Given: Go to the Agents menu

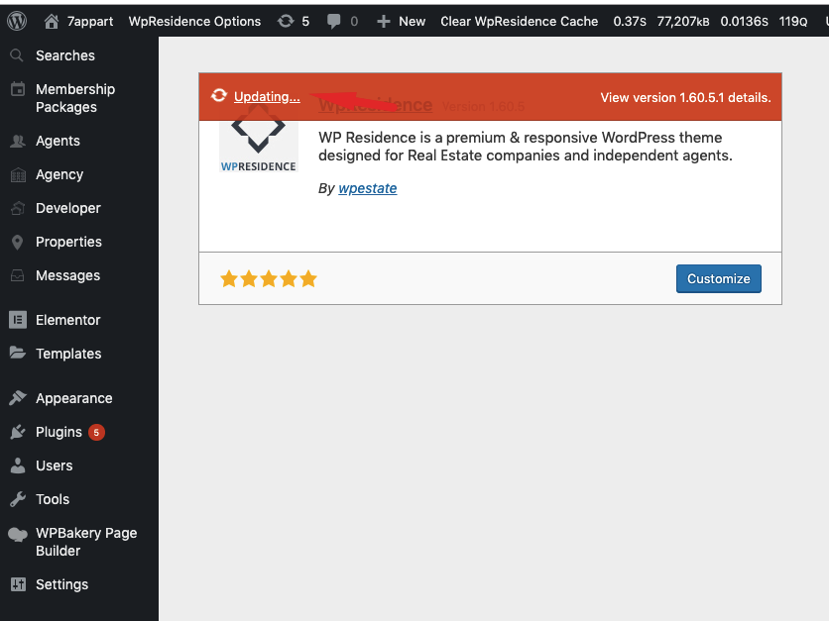Looking at the screenshot, I should [58, 141].
